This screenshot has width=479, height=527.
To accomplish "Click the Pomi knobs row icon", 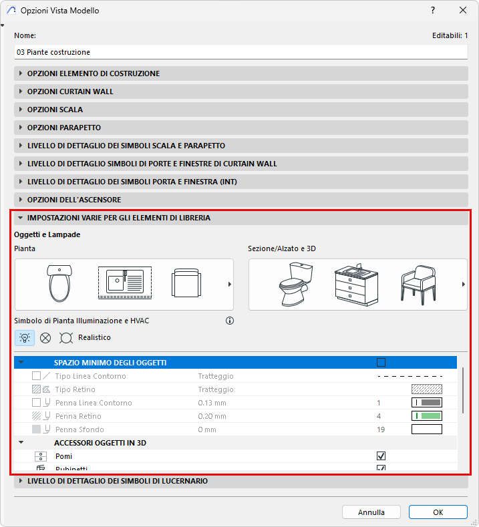I will (41, 456).
